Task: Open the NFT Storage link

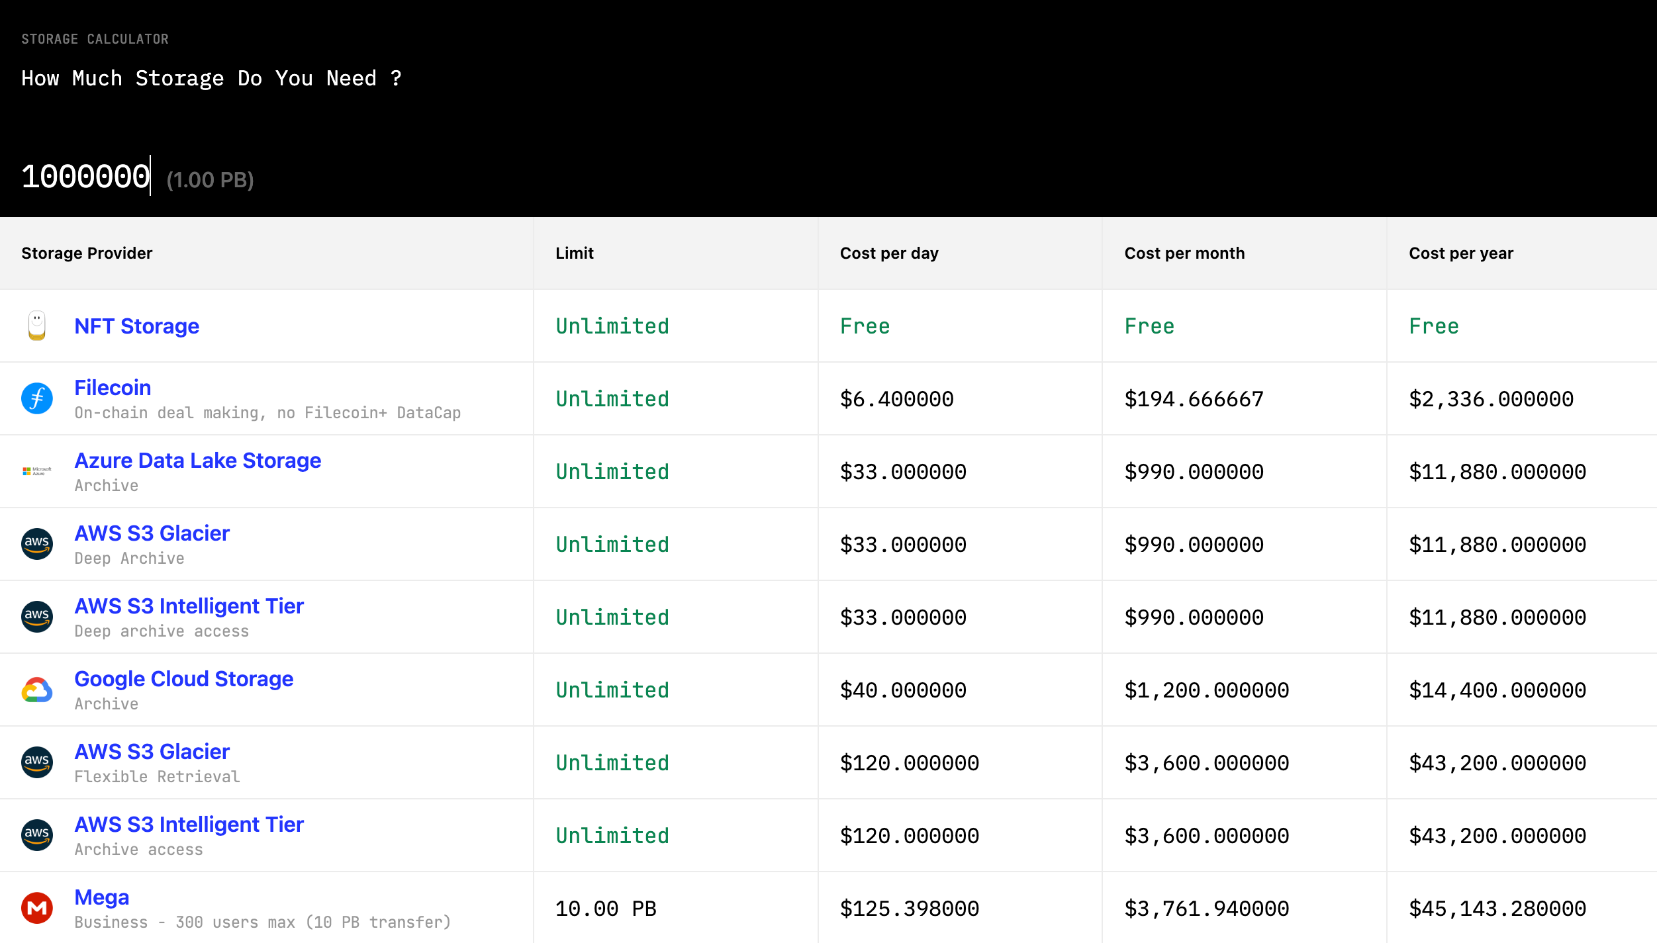Action: tap(137, 326)
